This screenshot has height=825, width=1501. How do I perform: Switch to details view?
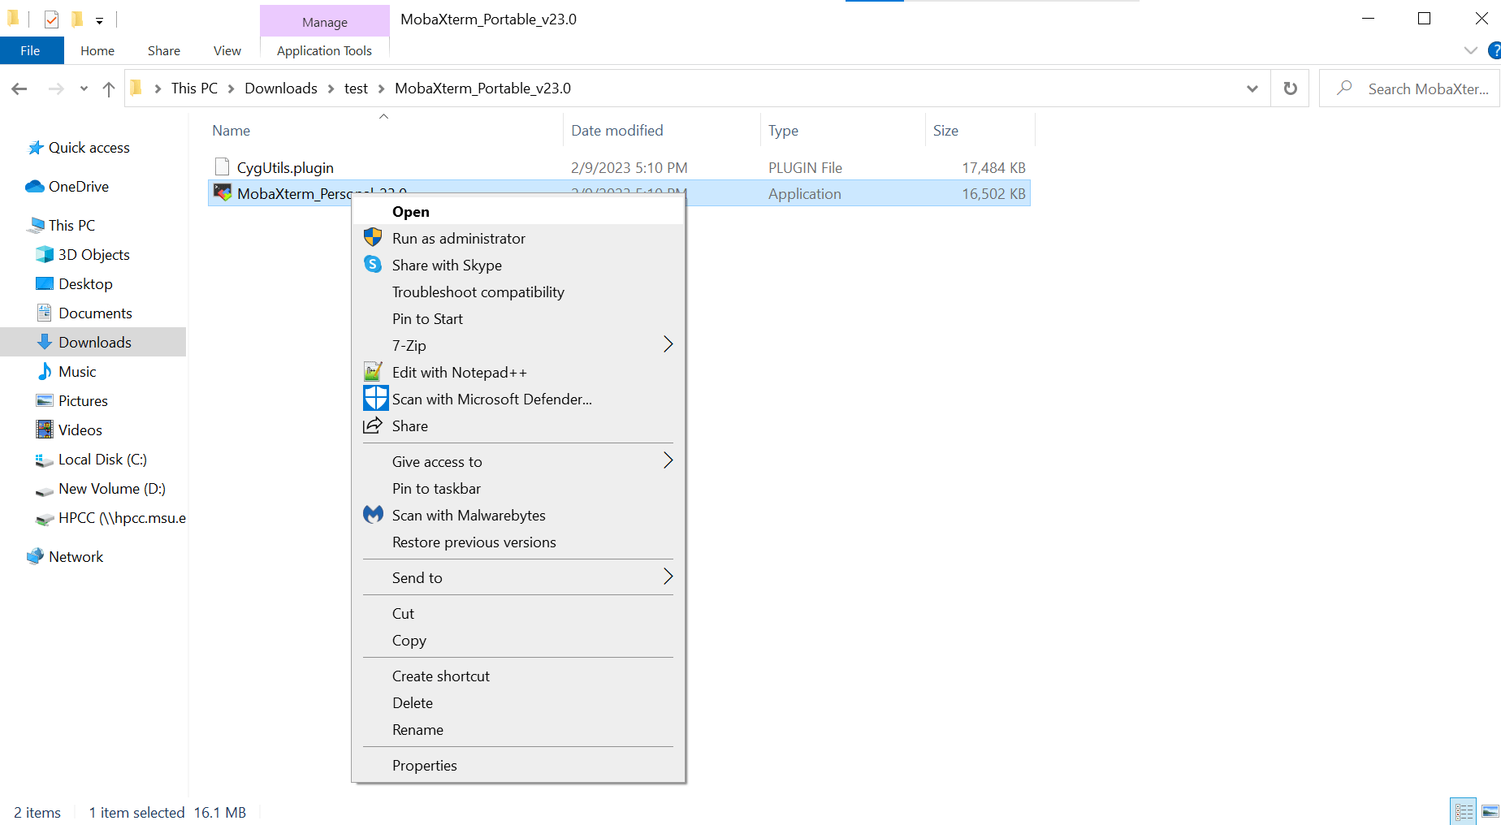(1463, 810)
